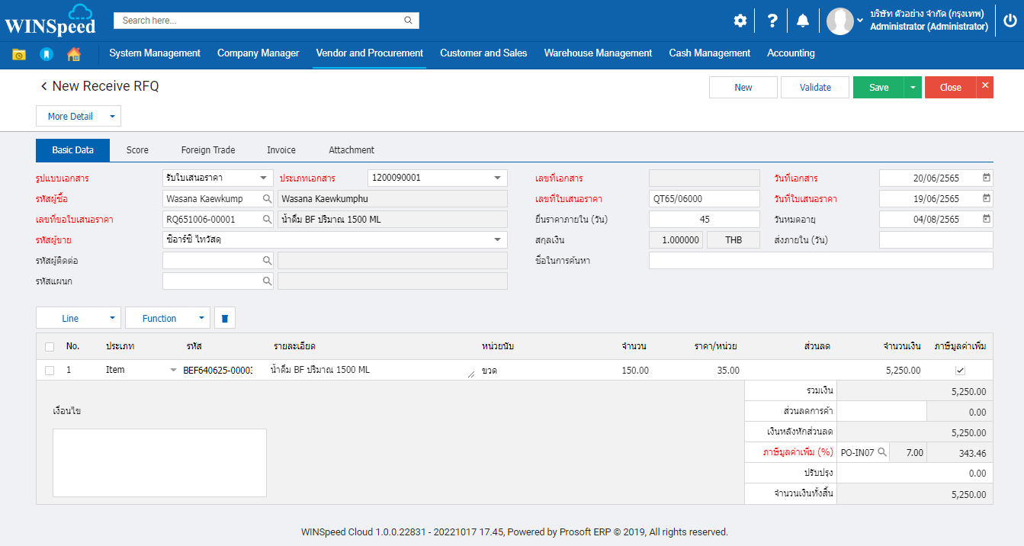Open the Save button dropdown arrow
Viewport: 1024px width, 546px height.
click(913, 88)
